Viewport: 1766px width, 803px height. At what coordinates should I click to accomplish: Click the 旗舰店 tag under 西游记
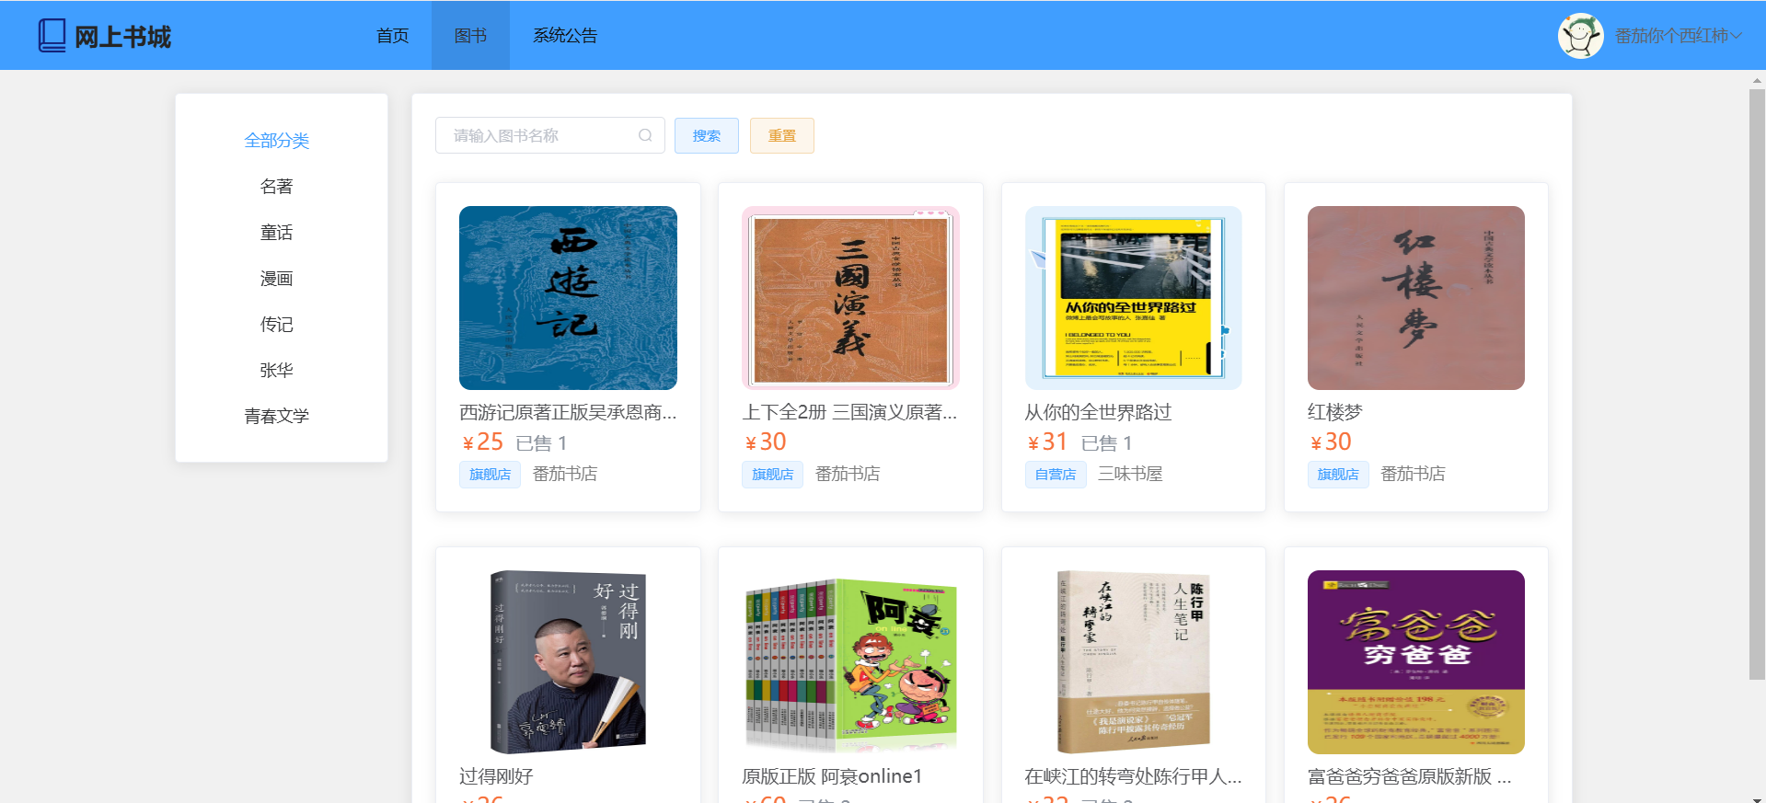(x=490, y=475)
